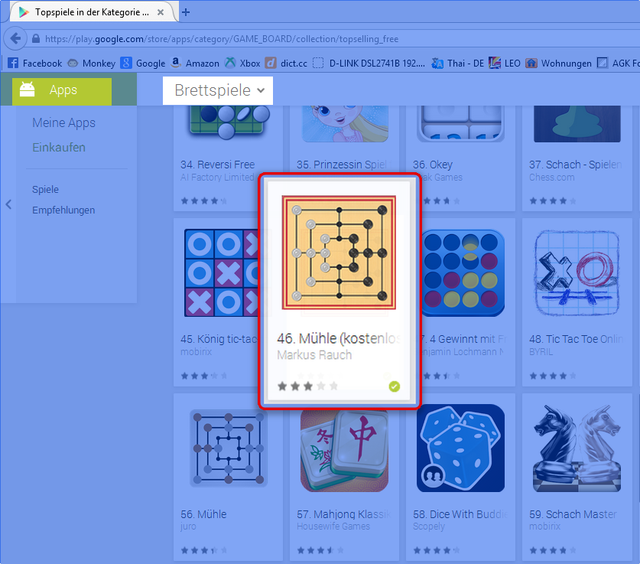Click the Android Apps button

pyautogui.click(x=62, y=90)
